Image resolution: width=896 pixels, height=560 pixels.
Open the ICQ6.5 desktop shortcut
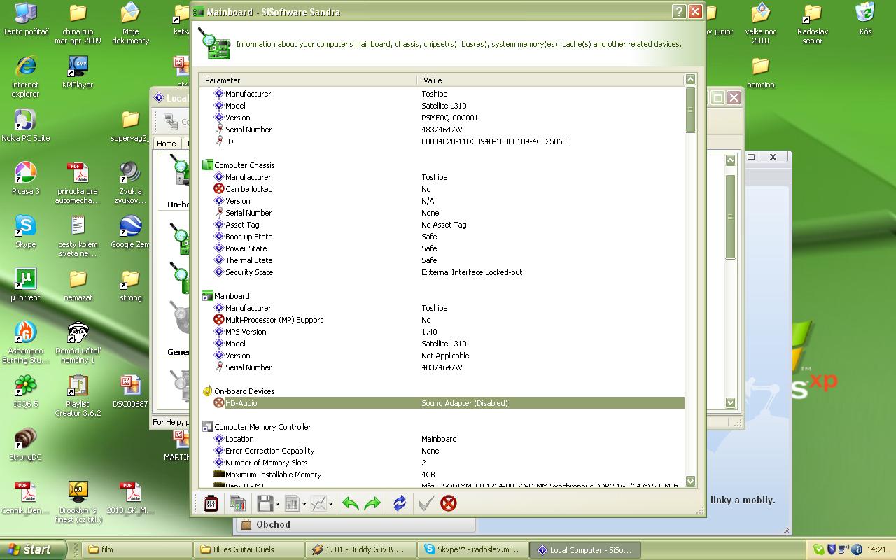pyautogui.click(x=26, y=392)
